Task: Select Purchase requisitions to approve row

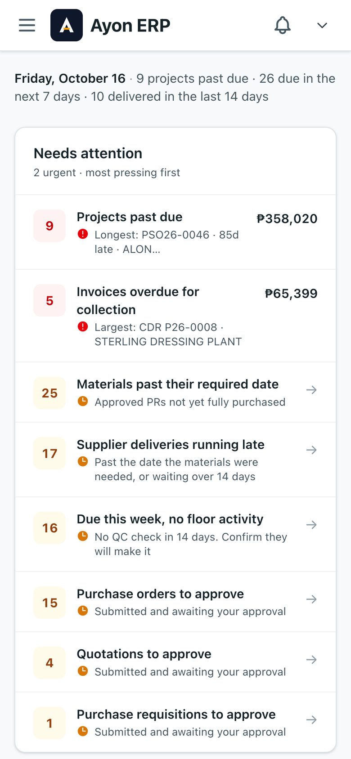Action: pos(175,722)
